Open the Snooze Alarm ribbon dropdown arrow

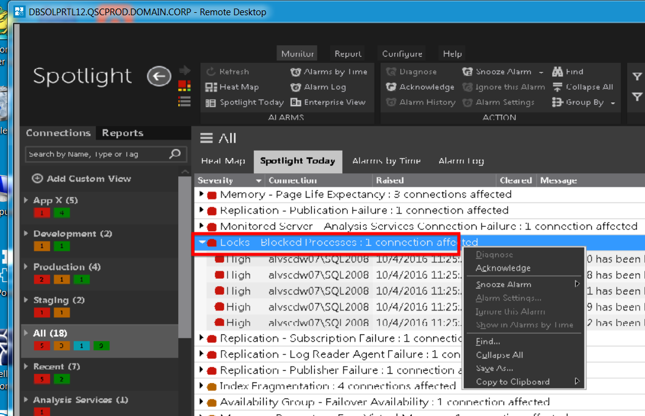(x=541, y=73)
